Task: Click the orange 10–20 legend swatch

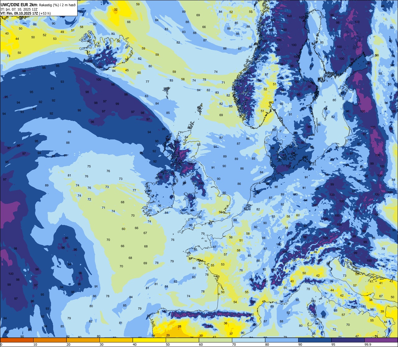Action: click(50, 340)
